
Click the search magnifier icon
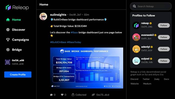[x=134, y=6]
